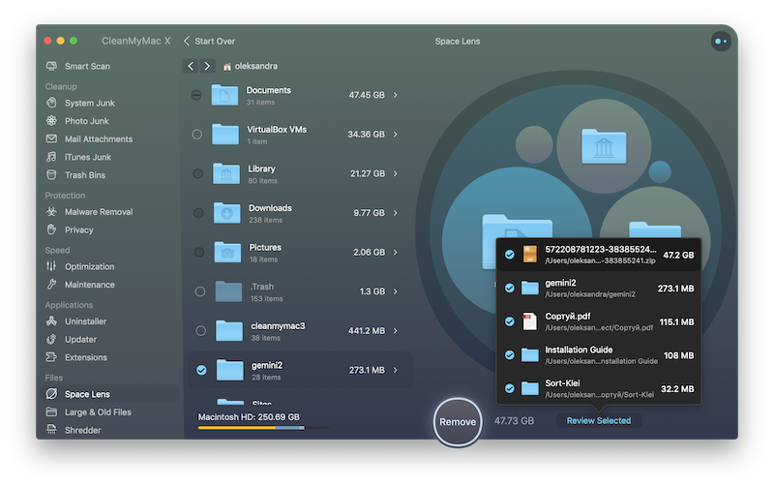Expand the Documents folder chevron
Screen dimensions: 774x487
click(396, 95)
